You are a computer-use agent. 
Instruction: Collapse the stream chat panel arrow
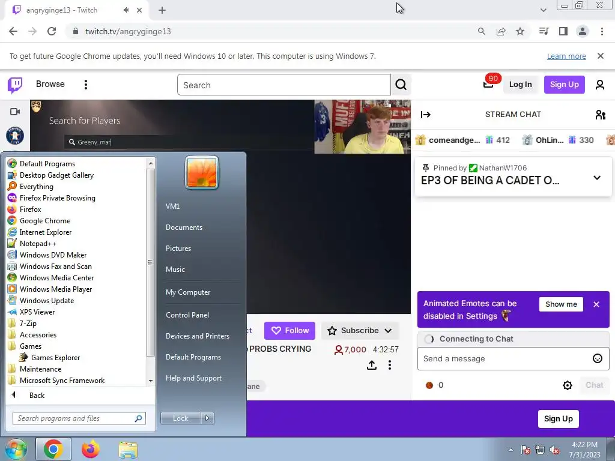[426, 115]
